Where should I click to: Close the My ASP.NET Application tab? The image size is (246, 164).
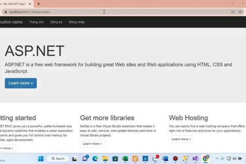click(30, 4)
